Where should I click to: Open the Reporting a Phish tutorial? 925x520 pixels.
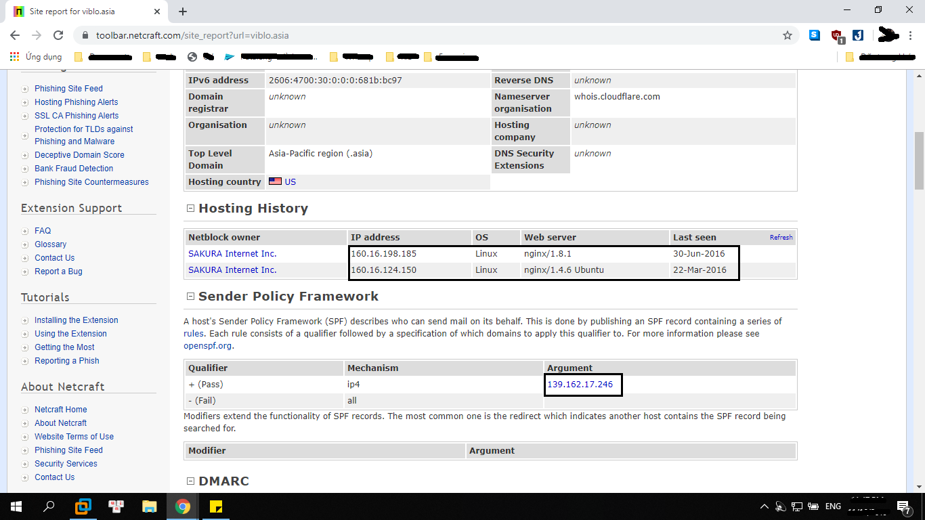coord(67,361)
